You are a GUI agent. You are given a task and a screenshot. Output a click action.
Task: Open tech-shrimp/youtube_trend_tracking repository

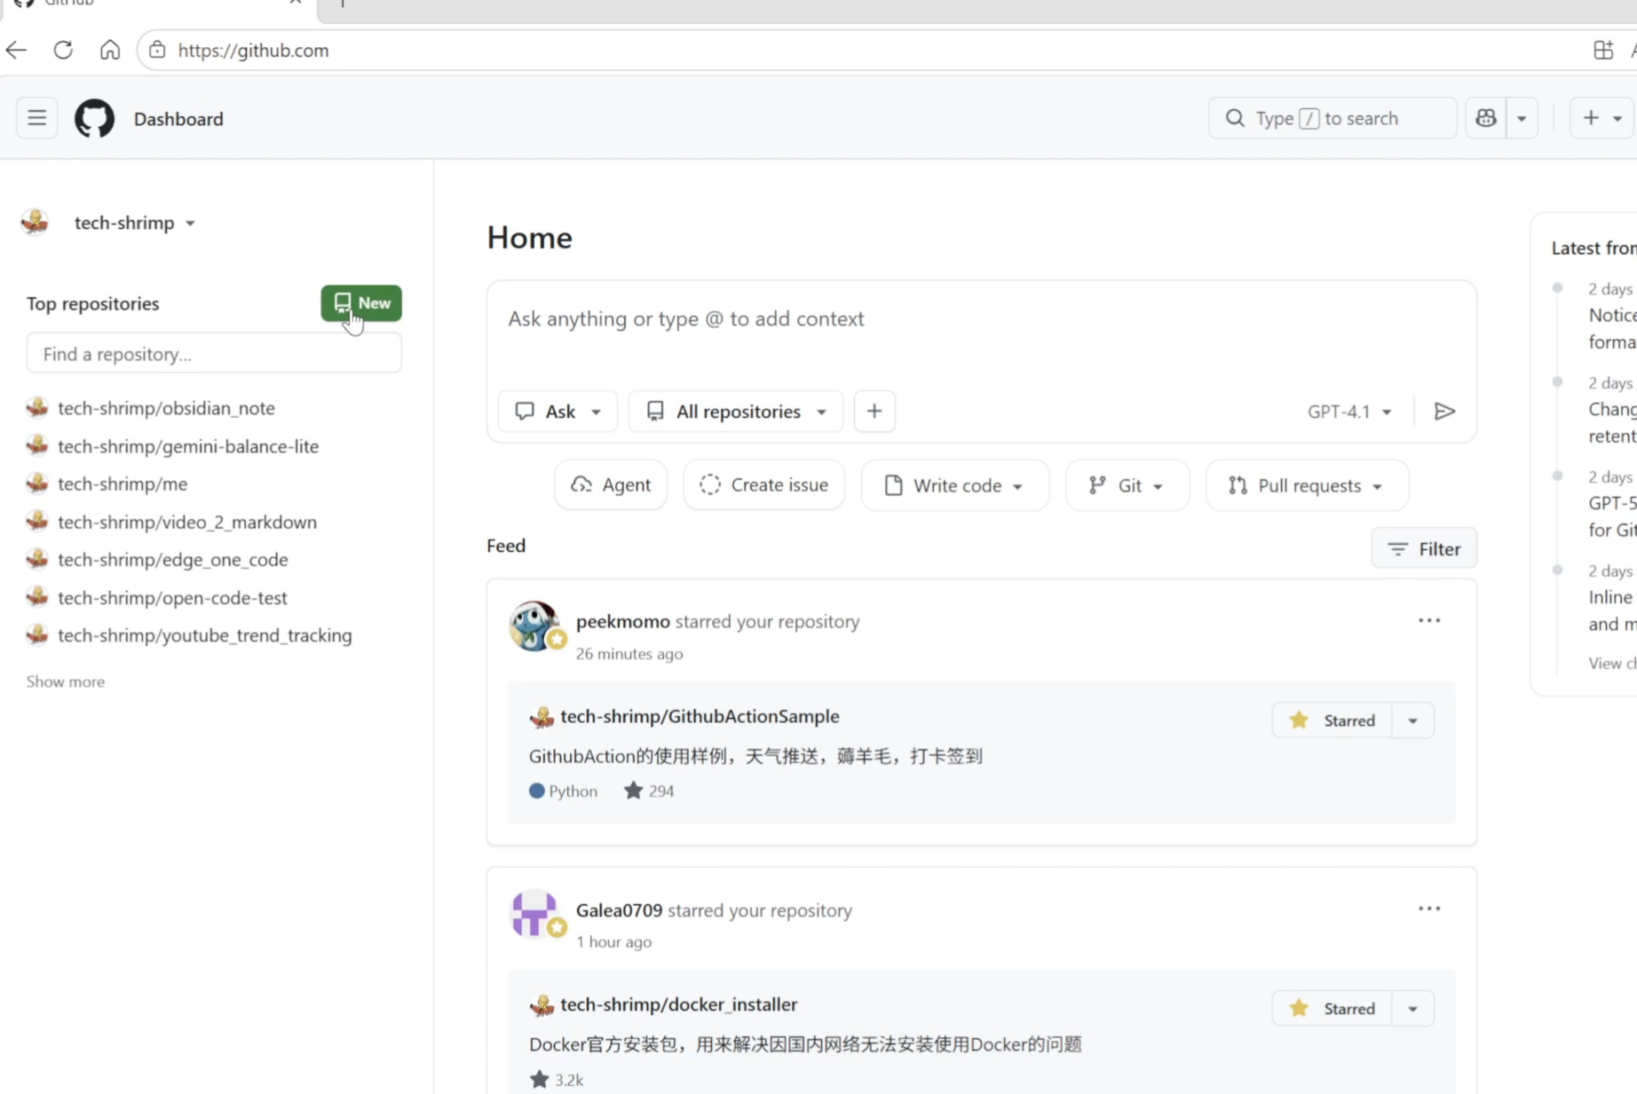pyautogui.click(x=205, y=635)
